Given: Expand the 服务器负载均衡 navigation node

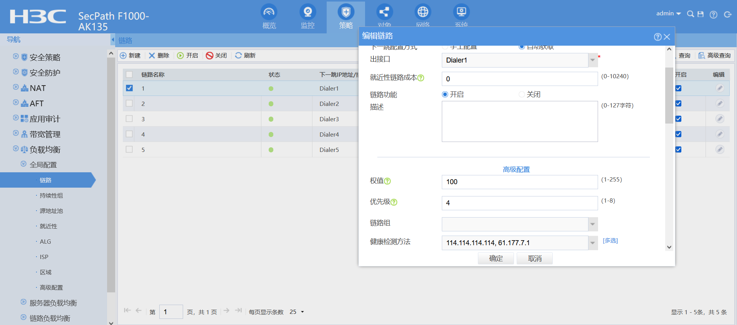Looking at the screenshot, I should click(23, 302).
